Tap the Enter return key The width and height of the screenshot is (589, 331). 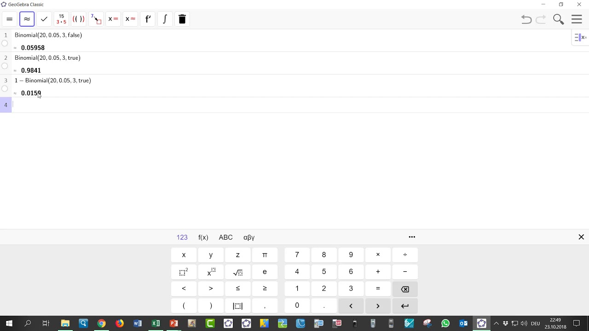tap(405, 306)
